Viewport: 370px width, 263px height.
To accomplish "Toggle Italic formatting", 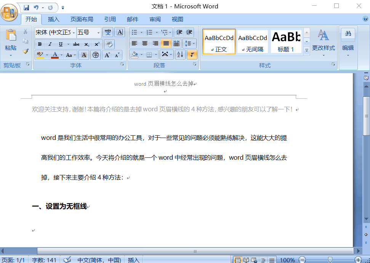I will point(50,44).
